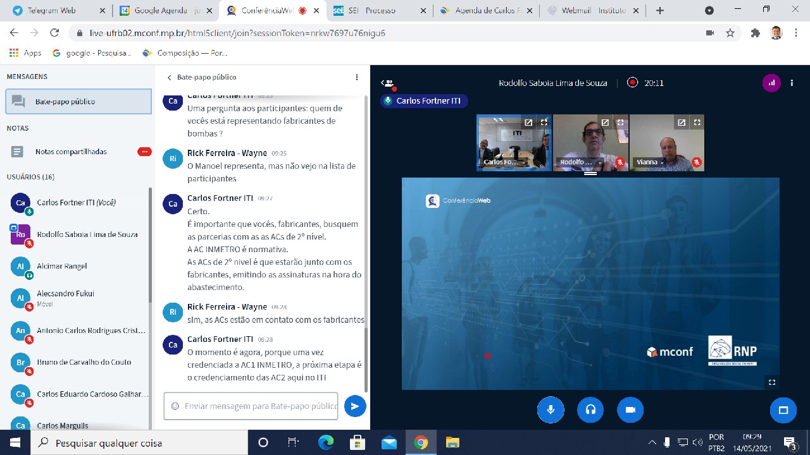Viewport: 810px width, 455px height.
Task: Click three-dot chat options menu
Action: click(357, 77)
